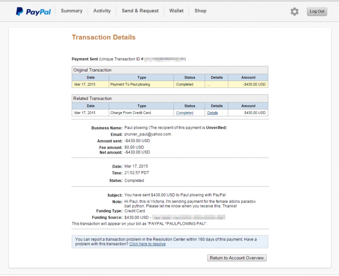This screenshot has width=339, height=276.
Task: Click the note text mentioning albino paradox ball python
Action: point(190,204)
